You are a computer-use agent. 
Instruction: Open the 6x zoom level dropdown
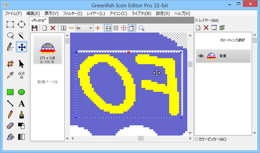point(84,28)
